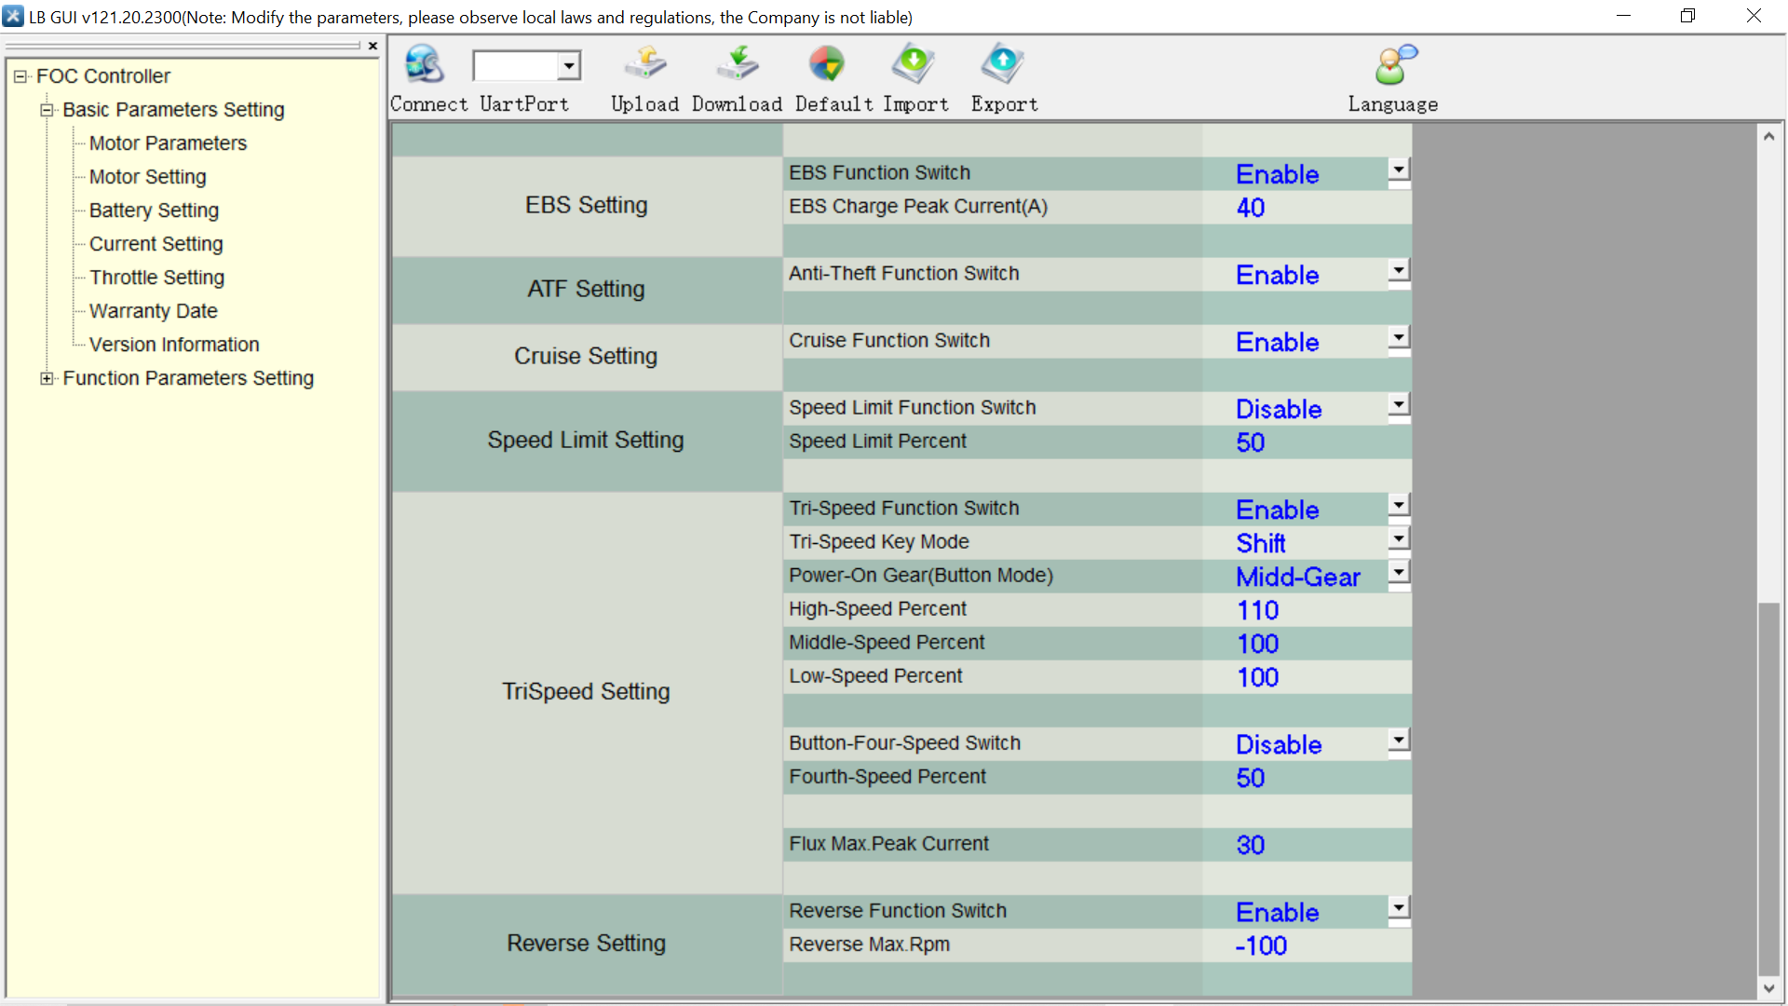
Task: Open the UartPort combo box
Action: click(x=568, y=66)
